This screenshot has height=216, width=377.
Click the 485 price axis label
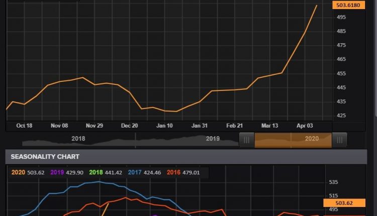point(341,31)
